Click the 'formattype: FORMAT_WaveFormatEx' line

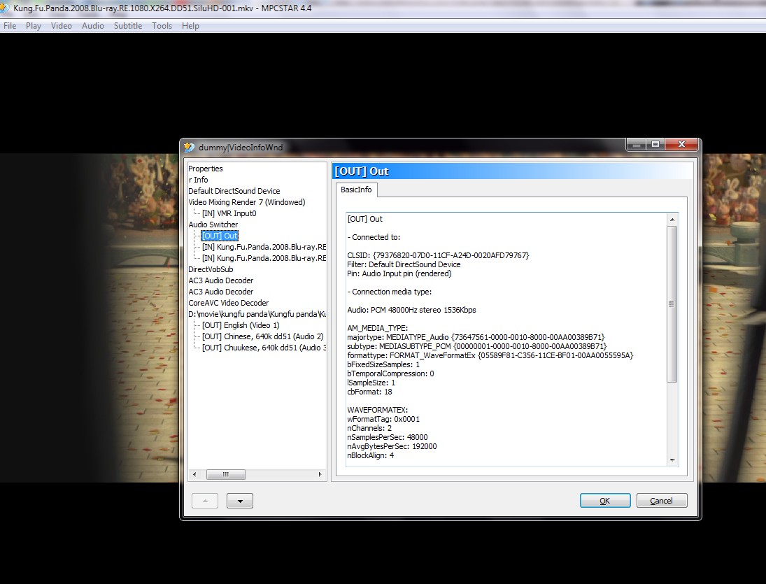click(x=490, y=355)
